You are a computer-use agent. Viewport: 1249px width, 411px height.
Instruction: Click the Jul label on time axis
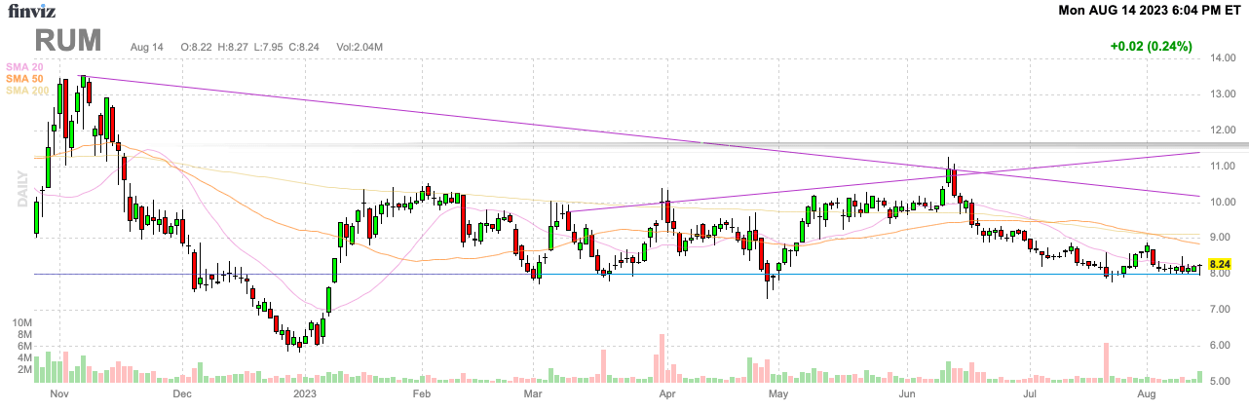tap(1031, 394)
